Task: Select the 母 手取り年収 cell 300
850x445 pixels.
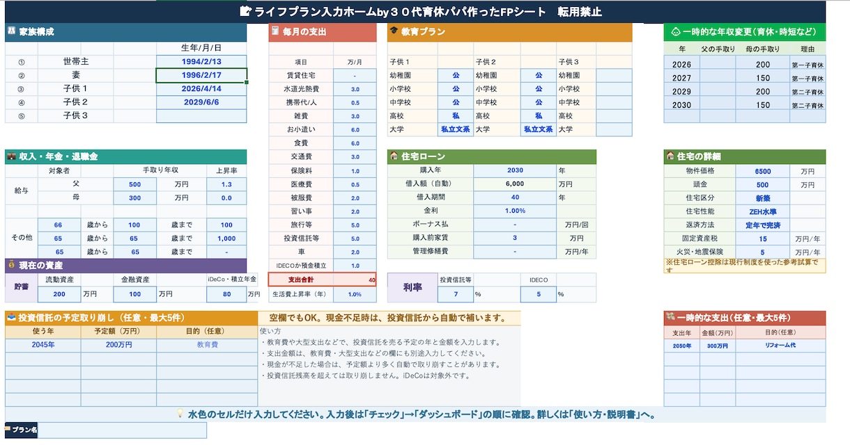Action: 134,197
